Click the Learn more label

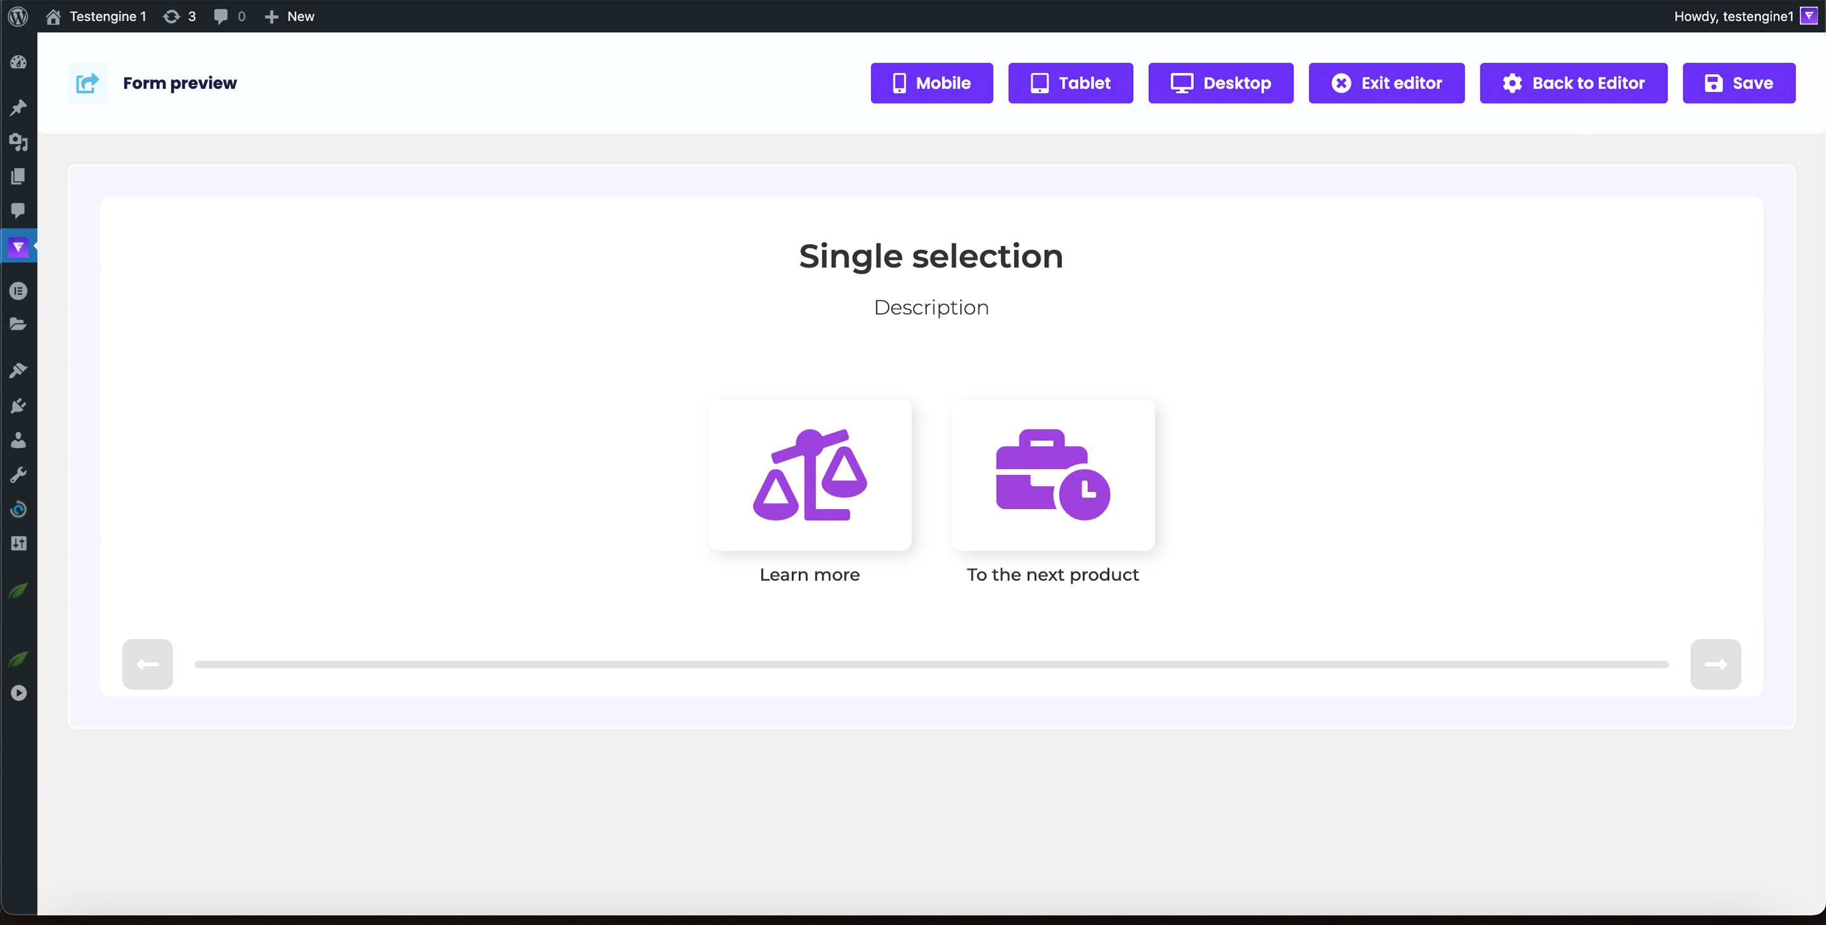810,574
